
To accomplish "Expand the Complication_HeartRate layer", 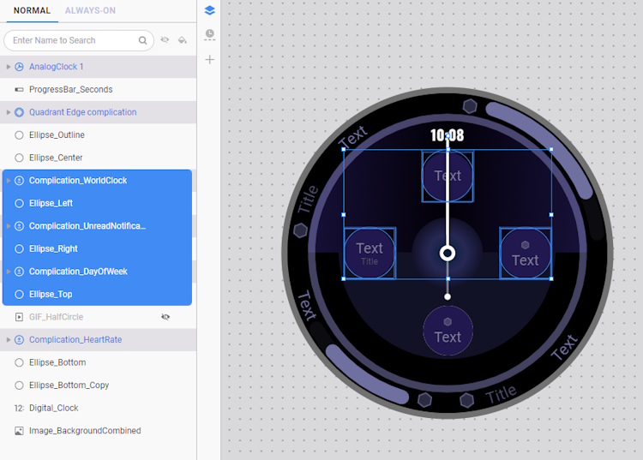I will pos(9,340).
